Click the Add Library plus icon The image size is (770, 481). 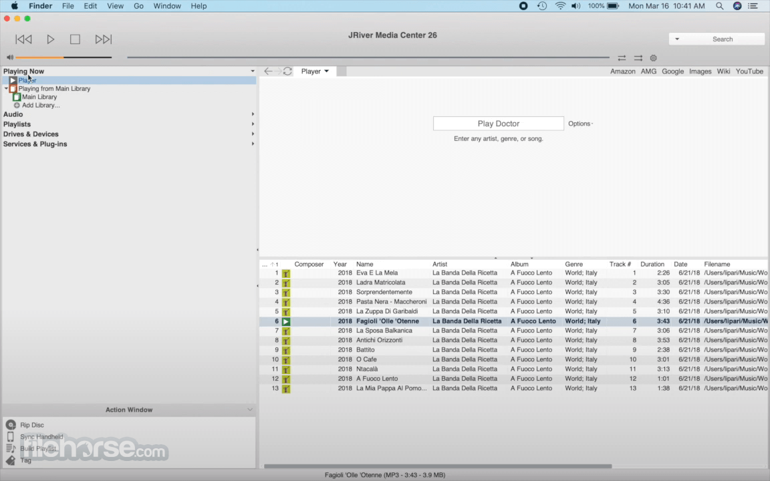[x=17, y=106]
